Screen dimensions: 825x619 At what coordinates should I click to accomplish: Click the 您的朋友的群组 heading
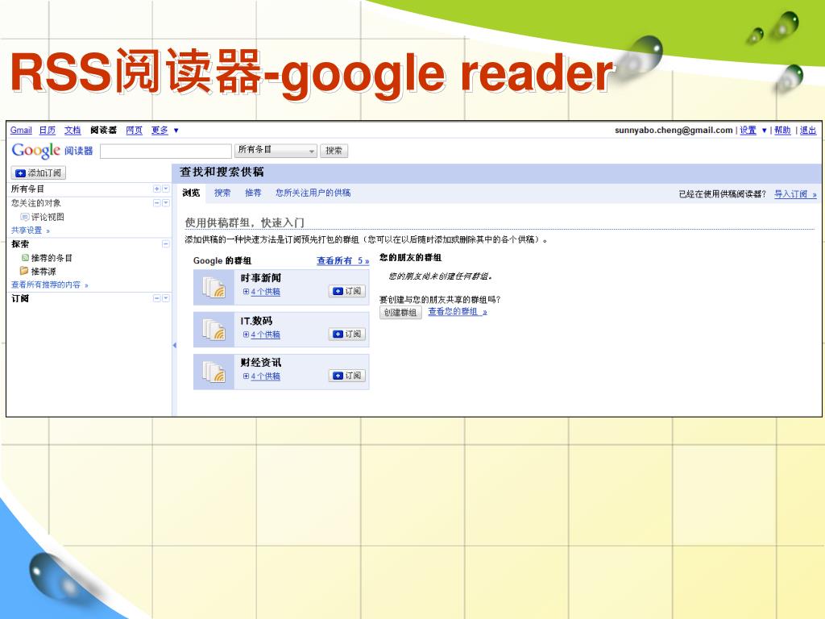pyautogui.click(x=410, y=257)
